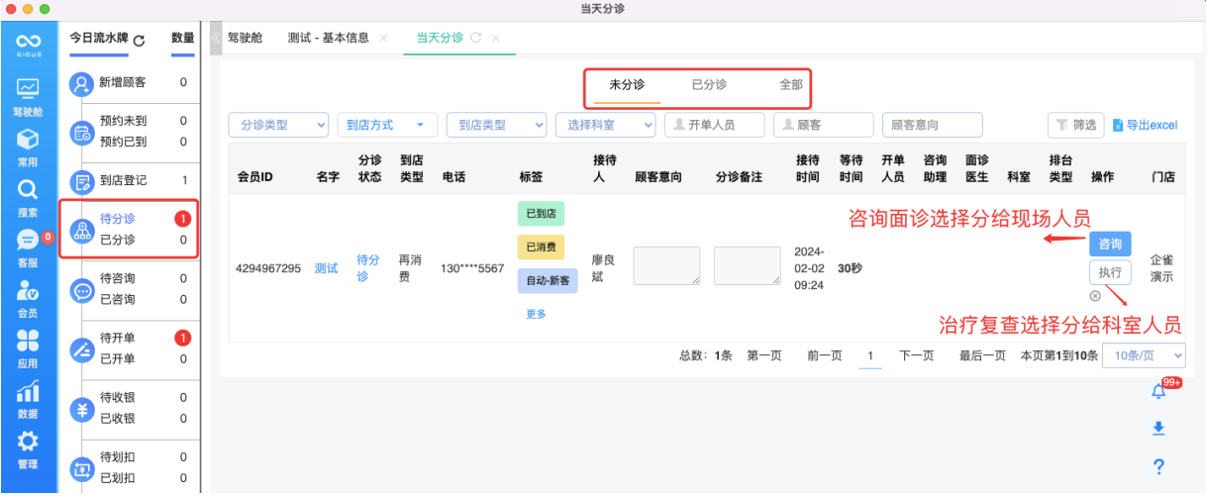
Task: Click the 分诊备注 text area in the row
Action: coord(747,266)
